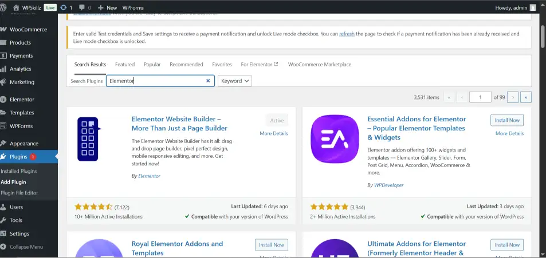Open More Details for Elementor Website Builder
546x258 pixels.
coord(274,133)
